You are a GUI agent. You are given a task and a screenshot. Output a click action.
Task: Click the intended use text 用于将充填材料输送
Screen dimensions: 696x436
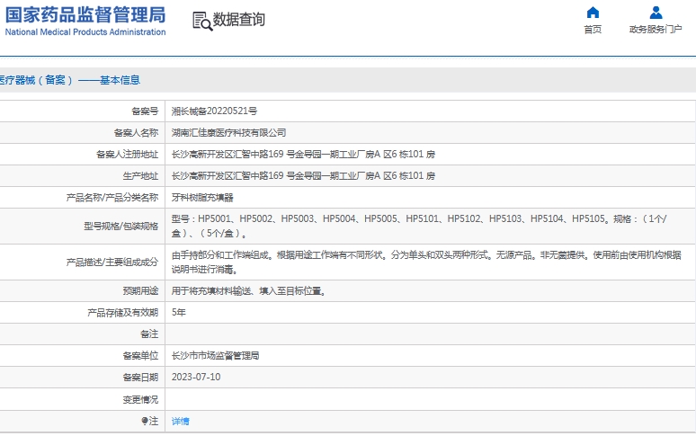[248, 291]
